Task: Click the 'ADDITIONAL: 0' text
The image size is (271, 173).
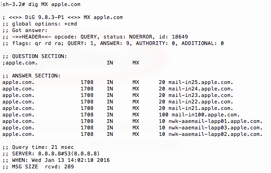Action: pos(203,44)
